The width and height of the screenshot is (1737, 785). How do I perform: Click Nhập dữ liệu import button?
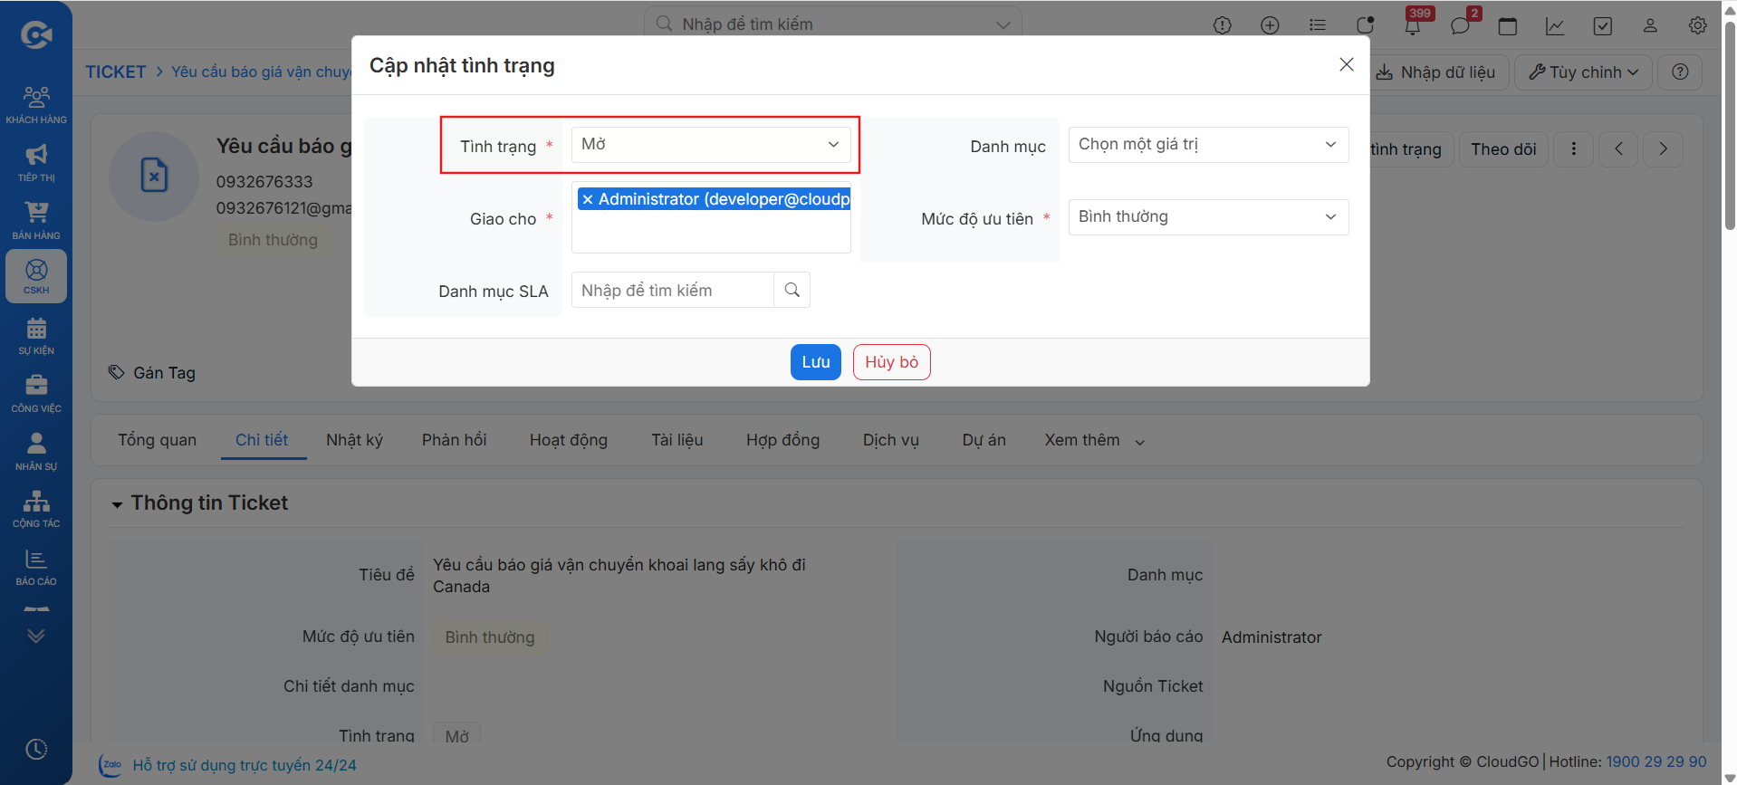tap(1437, 72)
